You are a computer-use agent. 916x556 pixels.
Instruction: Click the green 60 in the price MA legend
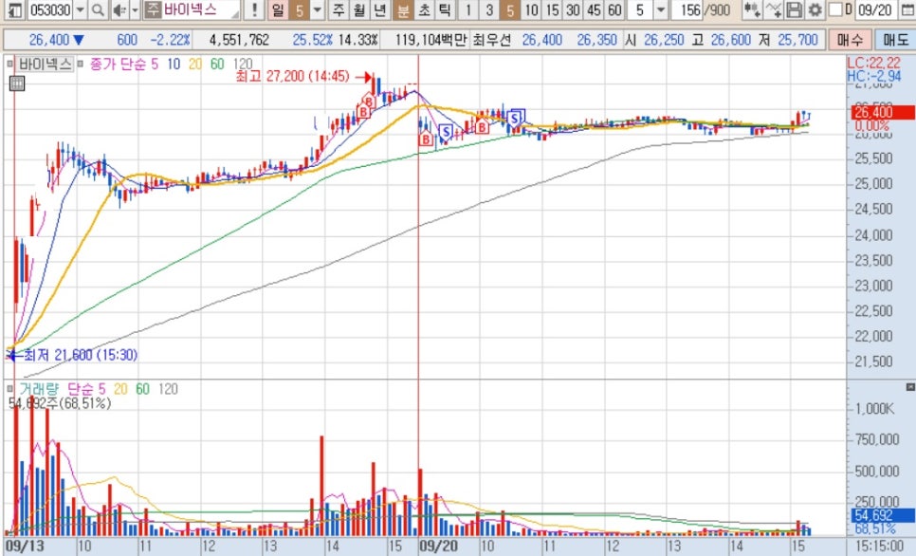coord(217,64)
